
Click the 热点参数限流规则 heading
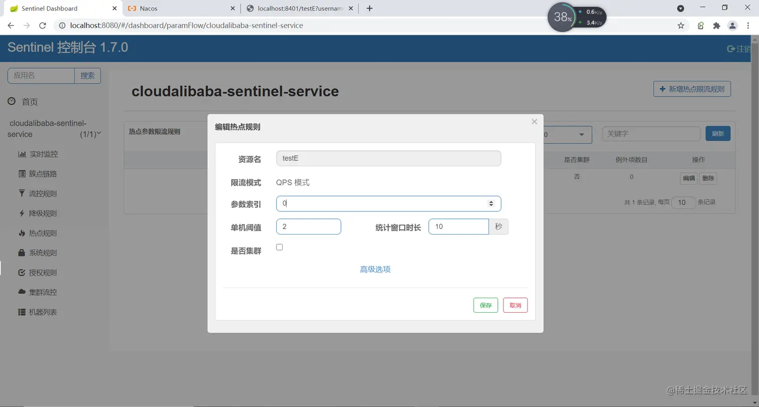point(155,132)
